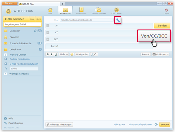This screenshot has width=175, height=132.
Task: Open the Start home icon
Action: coord(50,11)
